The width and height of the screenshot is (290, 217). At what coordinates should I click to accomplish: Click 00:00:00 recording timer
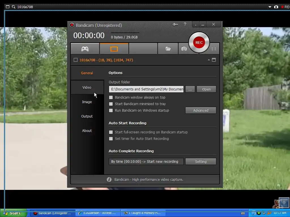point(89,35)
